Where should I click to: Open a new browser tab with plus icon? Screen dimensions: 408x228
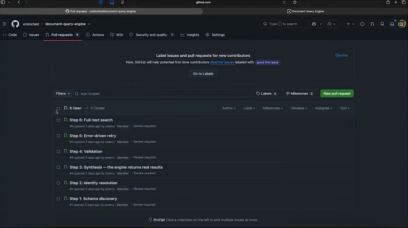pos(396,3)
